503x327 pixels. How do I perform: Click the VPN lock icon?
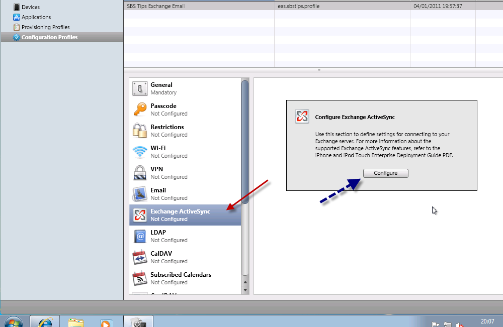point(139,173)
